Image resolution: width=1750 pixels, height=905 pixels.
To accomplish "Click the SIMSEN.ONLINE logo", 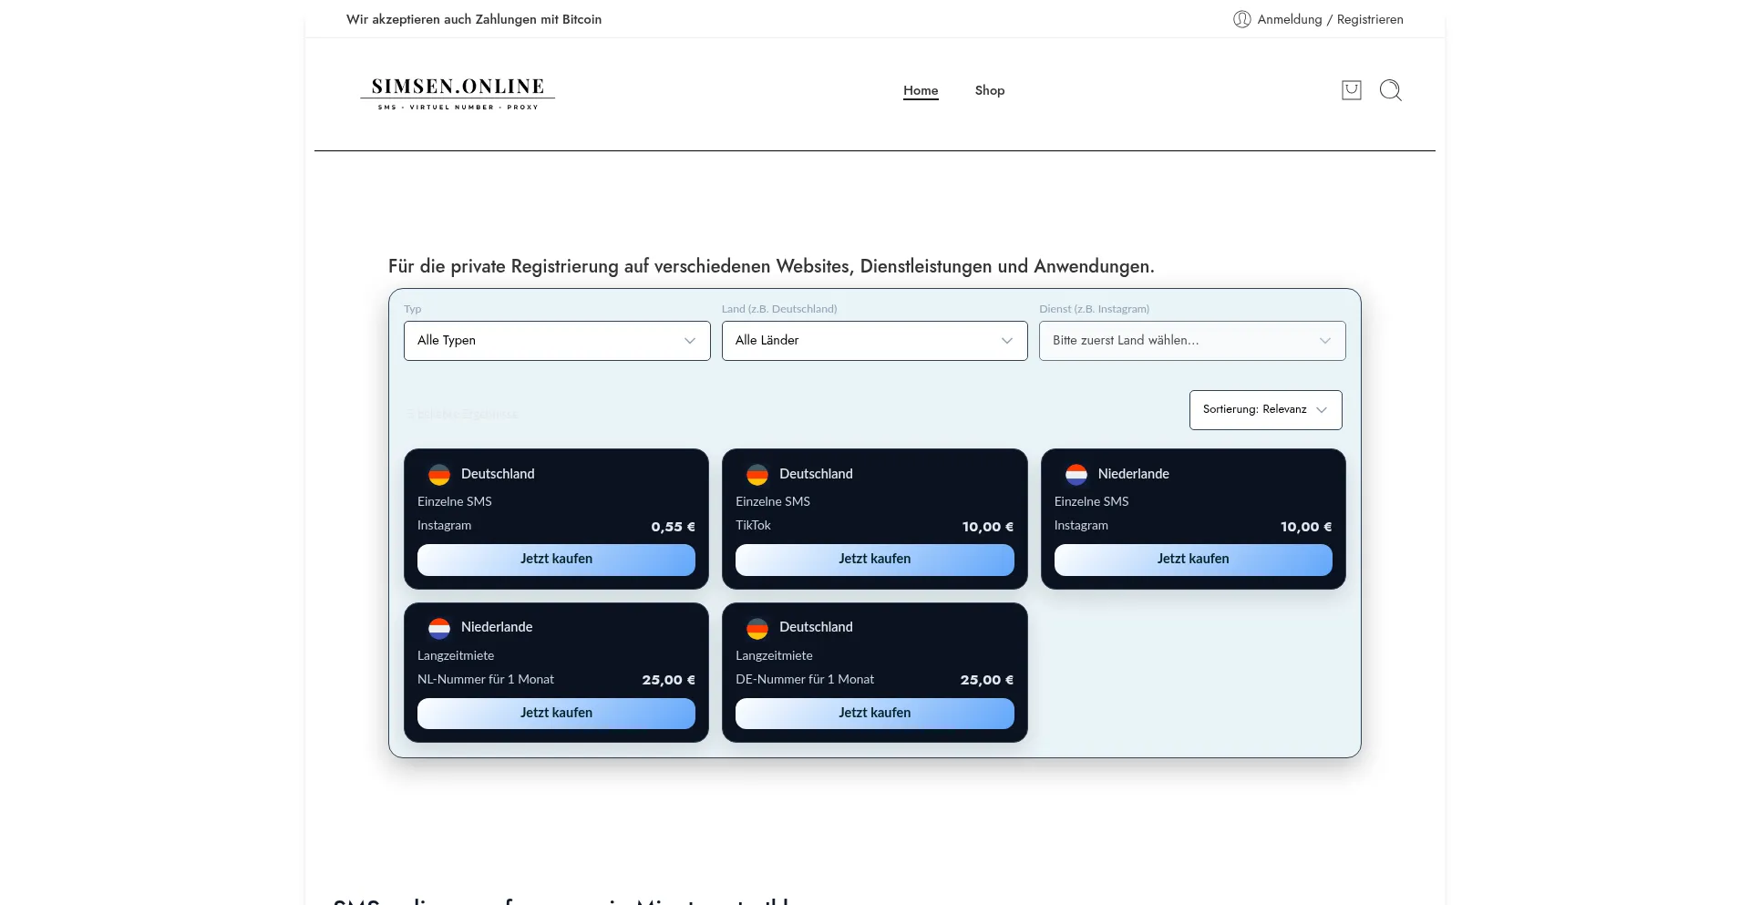I will (x=458, y=93).
